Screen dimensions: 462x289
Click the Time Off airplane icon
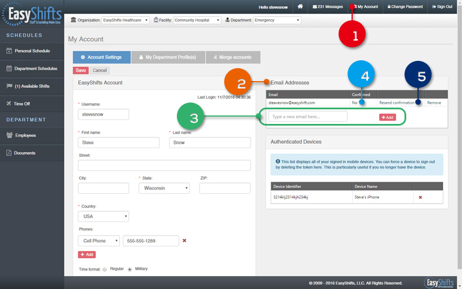pyautogui.click(x=8, y=104)
